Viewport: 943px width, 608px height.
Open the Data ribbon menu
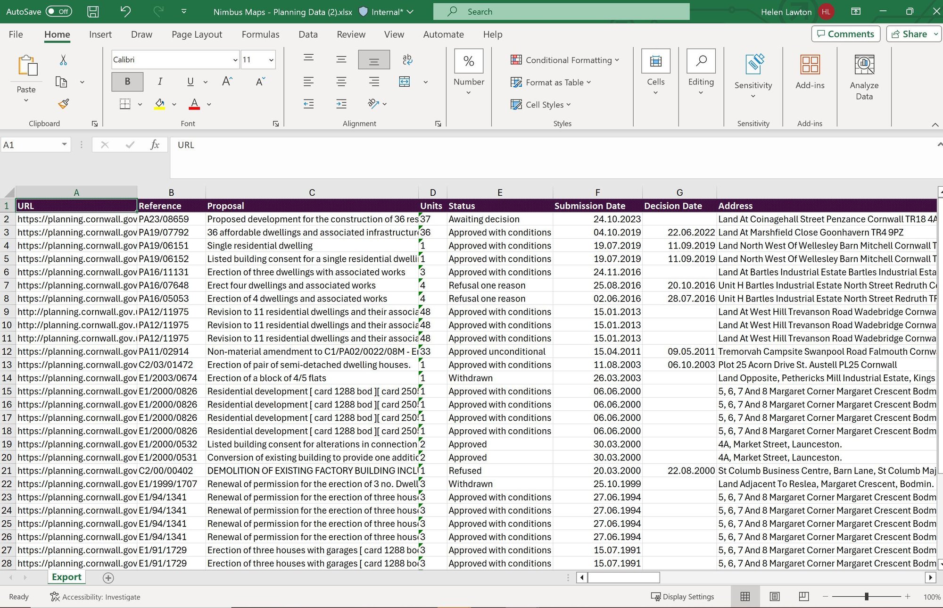point(307,34)
